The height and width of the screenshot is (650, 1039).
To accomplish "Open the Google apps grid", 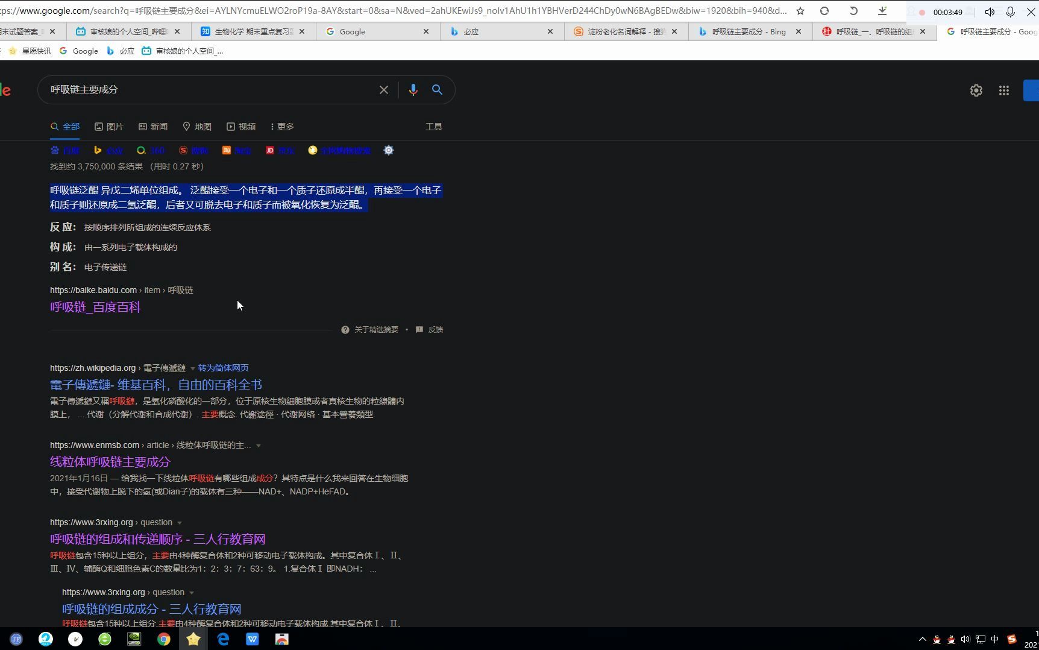I will (1004, 90).
